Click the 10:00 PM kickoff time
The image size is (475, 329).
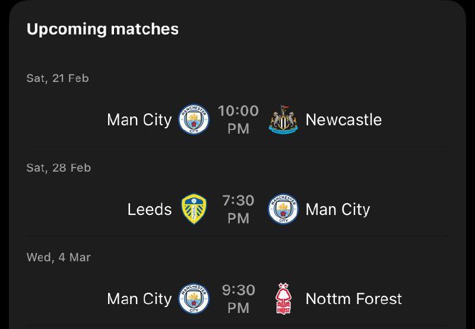238,119
